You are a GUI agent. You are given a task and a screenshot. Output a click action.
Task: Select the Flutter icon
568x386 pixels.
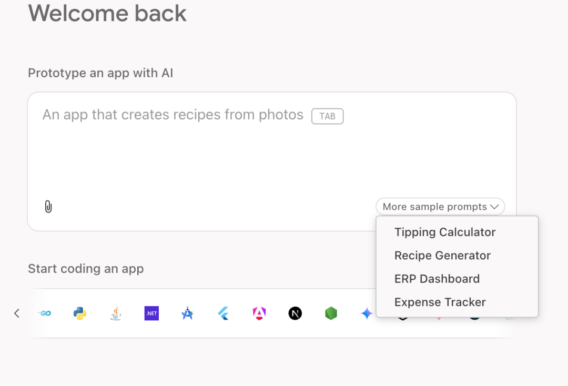[x=223, y=313]
